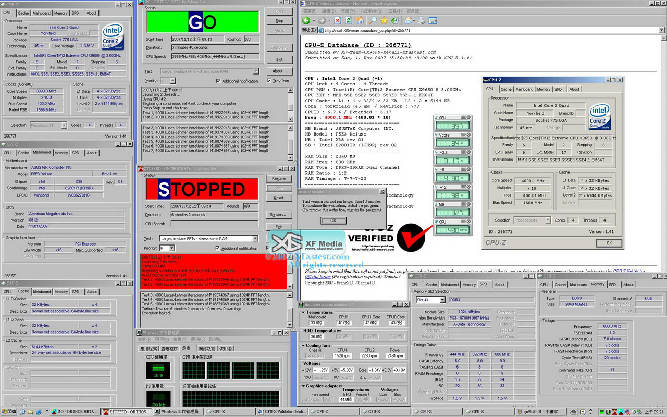The image size is (667, 417).
Task: Switch to GO - ORTHOS BETA taskbar button
Action: [76, 412]
